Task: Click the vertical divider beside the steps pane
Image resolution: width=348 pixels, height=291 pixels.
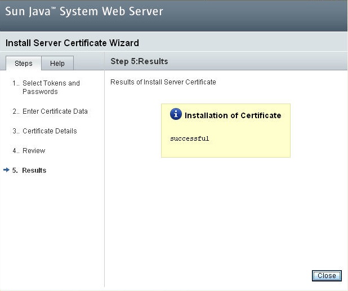Action: pos(104,180)
